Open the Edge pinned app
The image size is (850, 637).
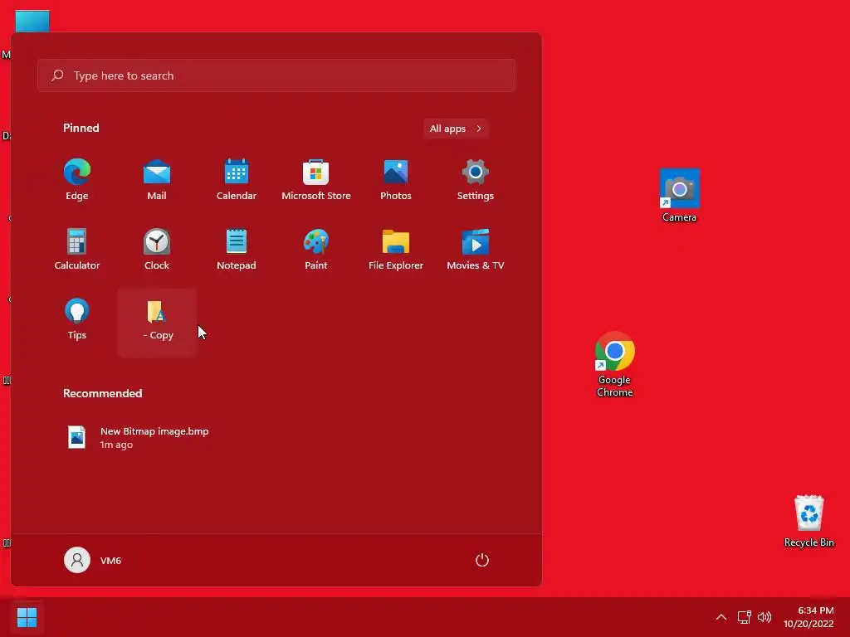(77, 182)
